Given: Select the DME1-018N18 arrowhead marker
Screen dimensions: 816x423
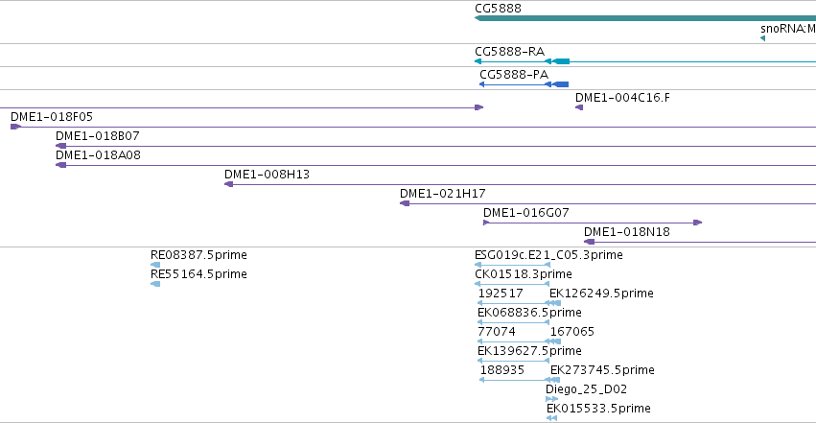Looking at the screenshot, I should point(589,242).
